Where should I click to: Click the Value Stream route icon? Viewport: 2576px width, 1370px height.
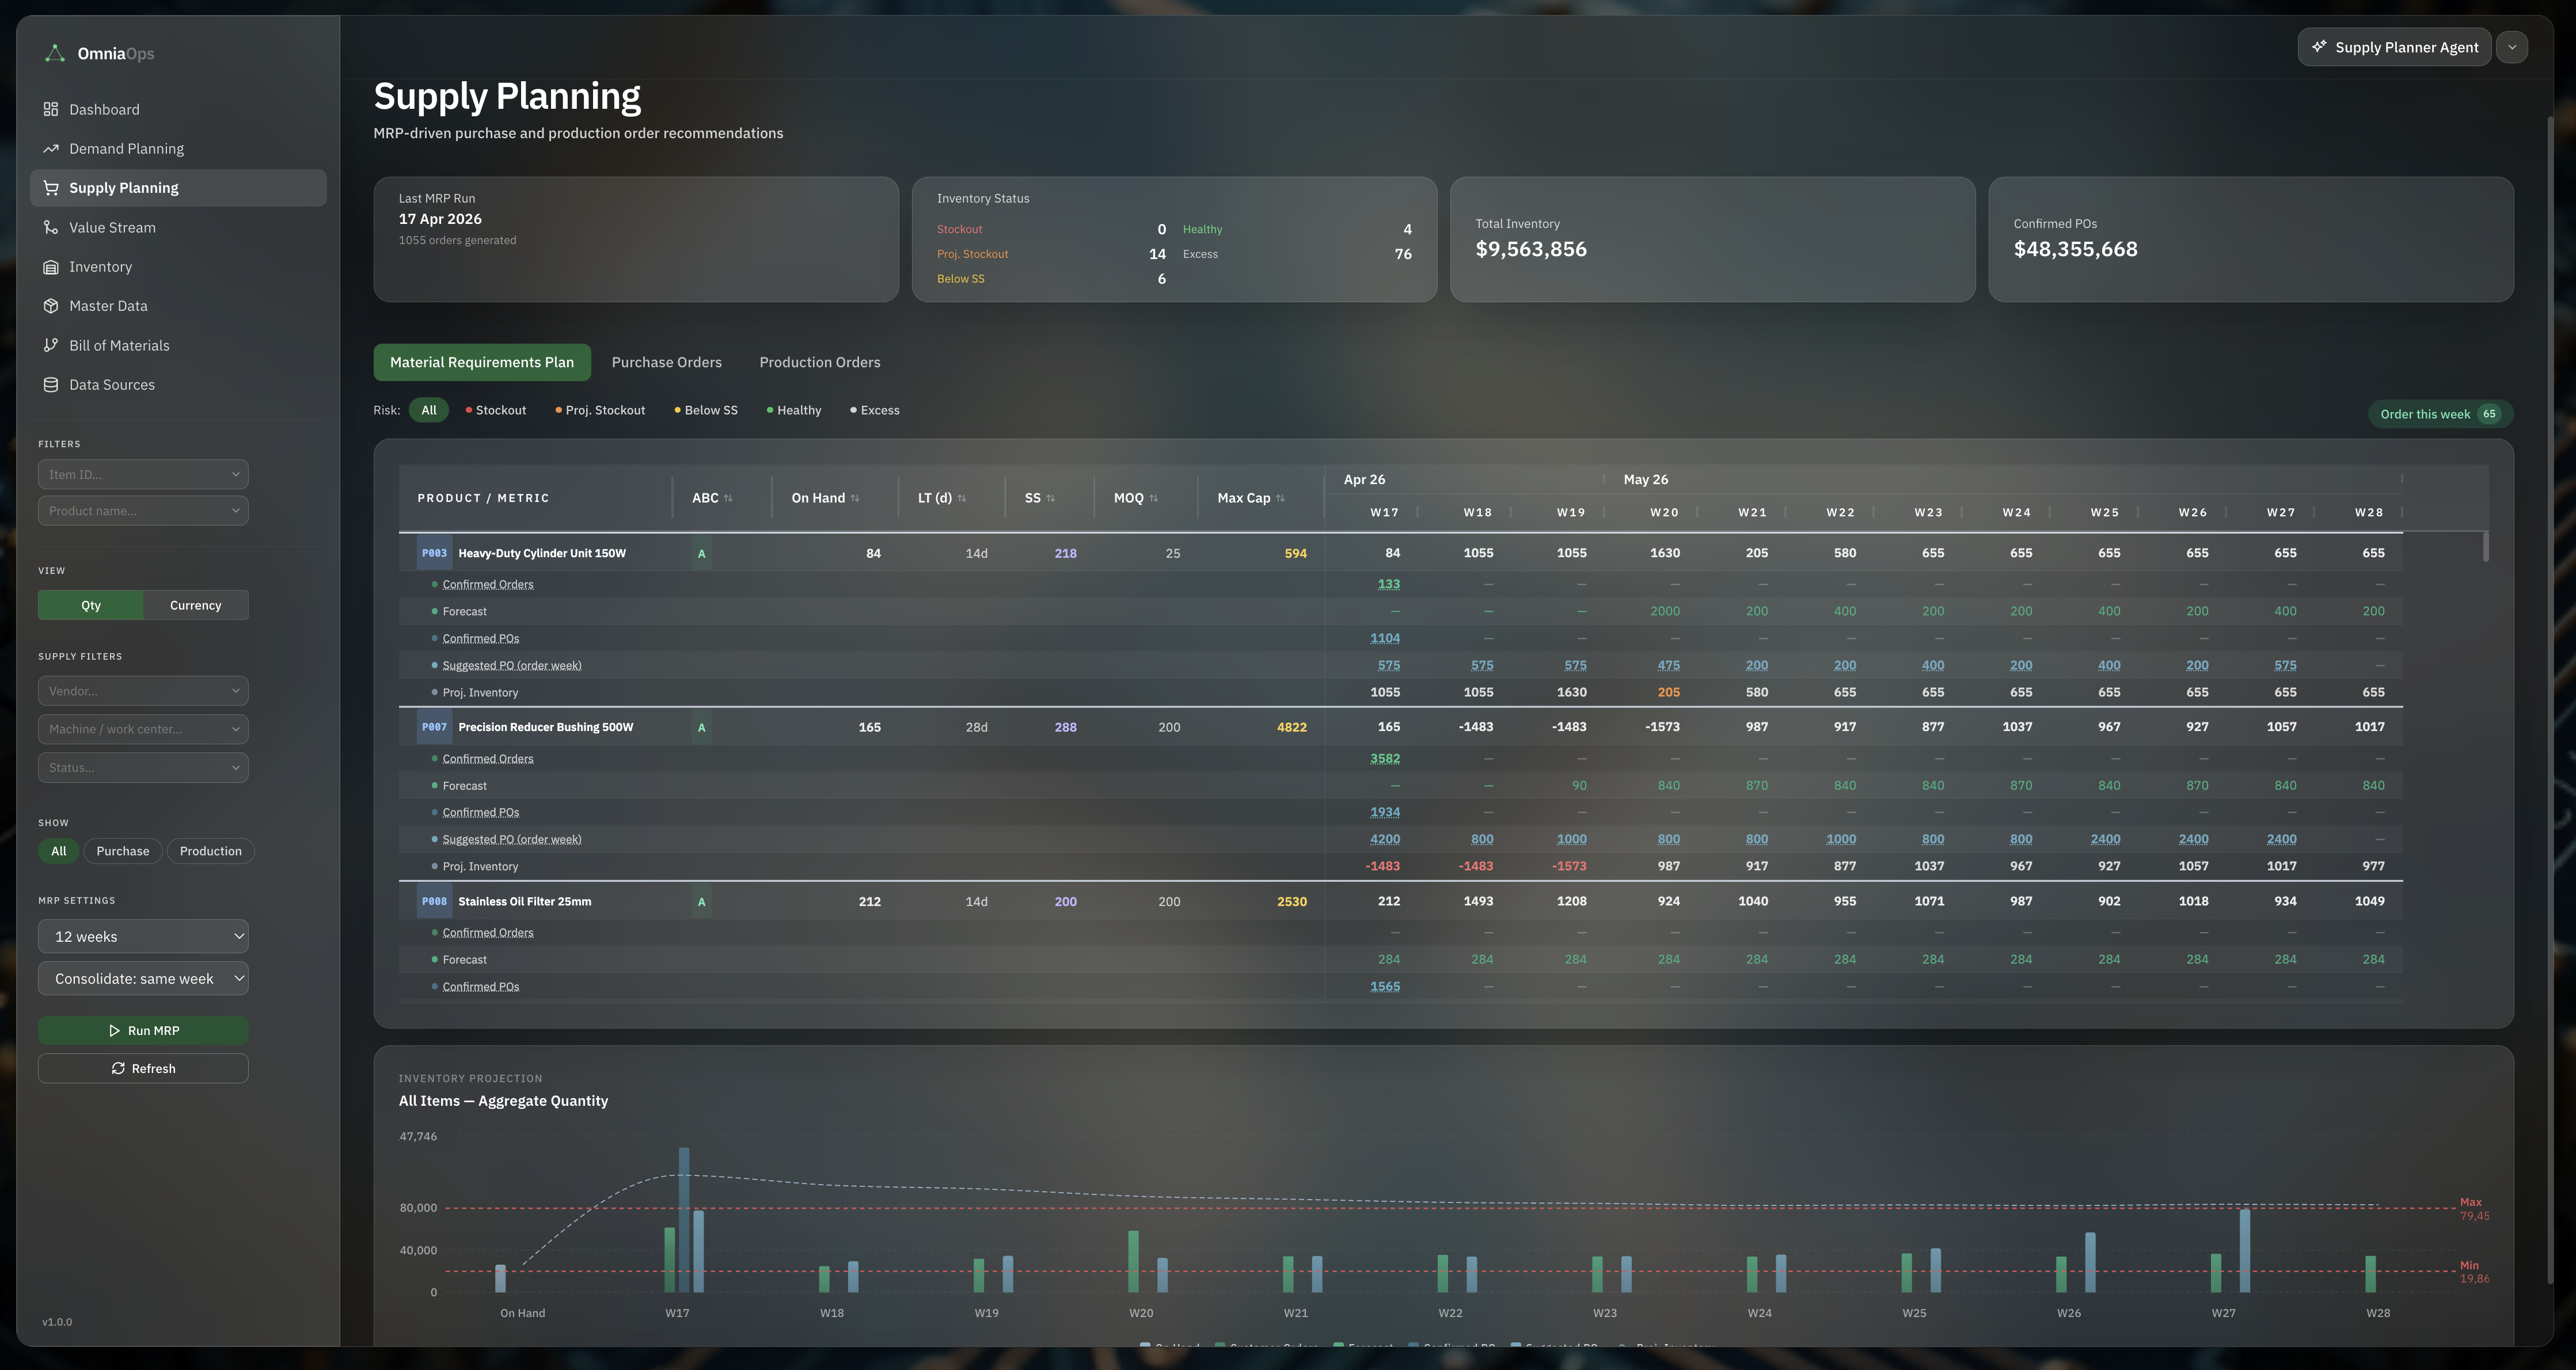click(51, 228)
